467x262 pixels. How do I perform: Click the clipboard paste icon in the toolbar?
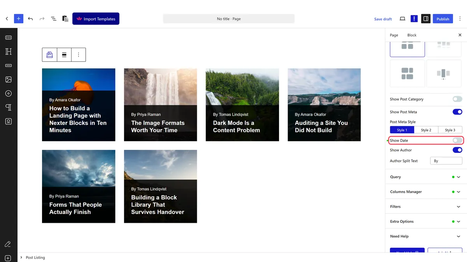65,19
